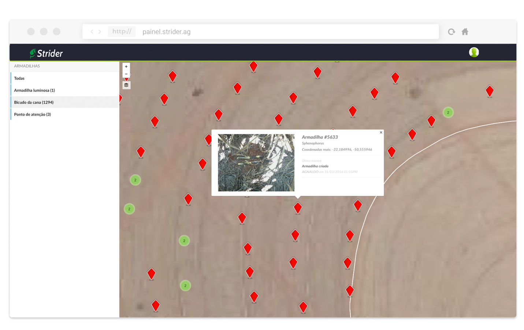This screenshot has width=524, height=330.
Task: Select Ponto de atenção (3) filter
Action: [x=64, y=114]
